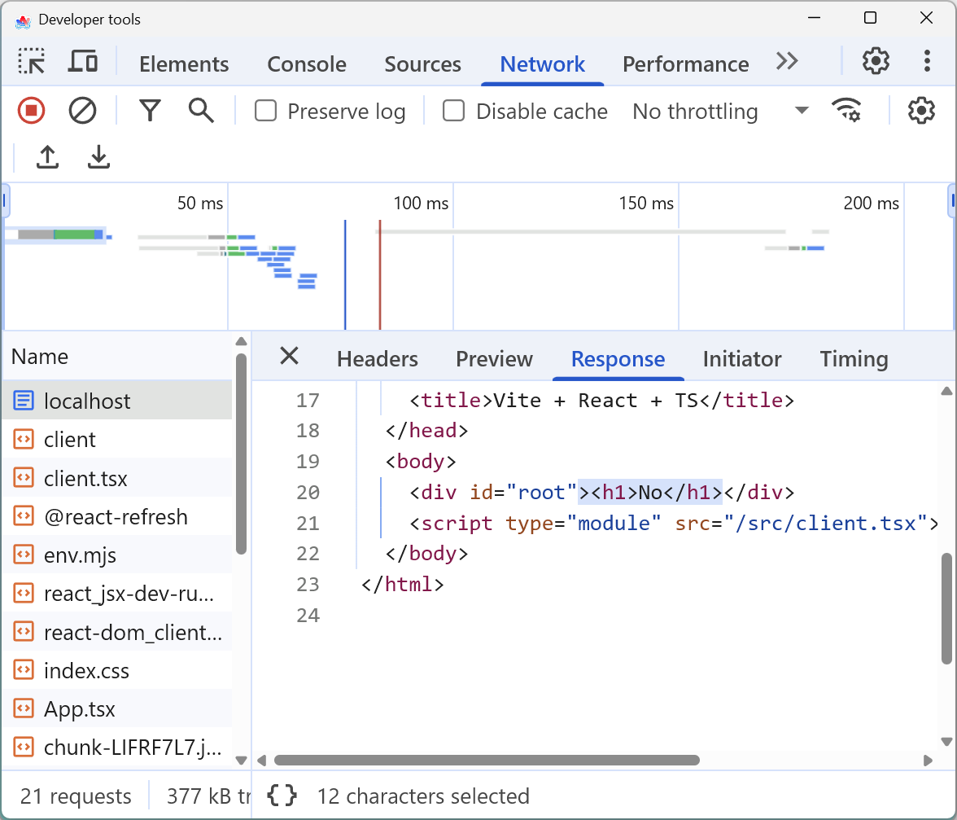
Task: Show more DevTools tabs chevron
Action: click(787, 62)
